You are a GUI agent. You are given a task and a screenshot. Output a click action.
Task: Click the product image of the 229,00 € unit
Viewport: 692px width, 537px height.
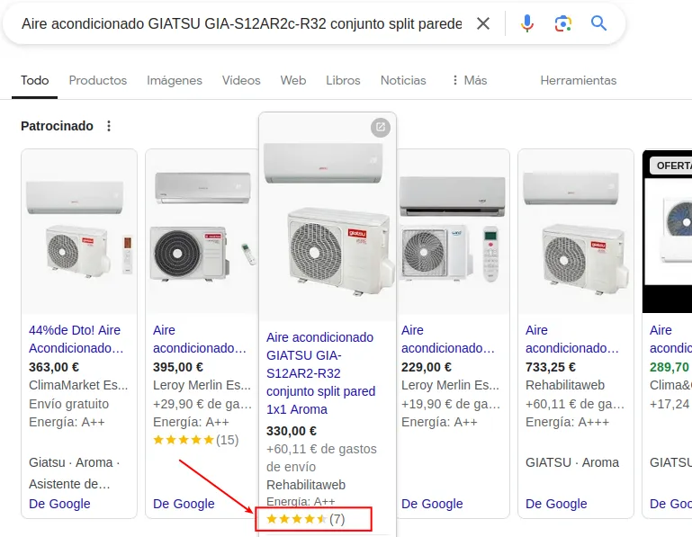453,231
